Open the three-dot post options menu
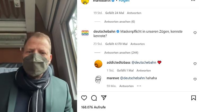The height and width of the screenshot is (112, 199). click(x=193, y=1)
